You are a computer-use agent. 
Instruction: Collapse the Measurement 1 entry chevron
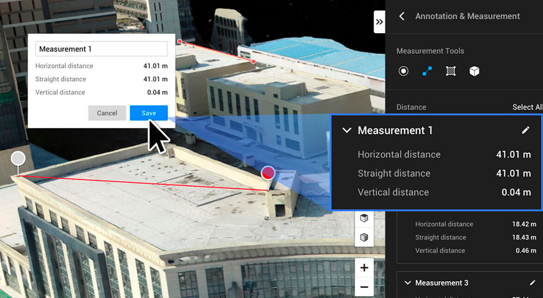[346, 130]
